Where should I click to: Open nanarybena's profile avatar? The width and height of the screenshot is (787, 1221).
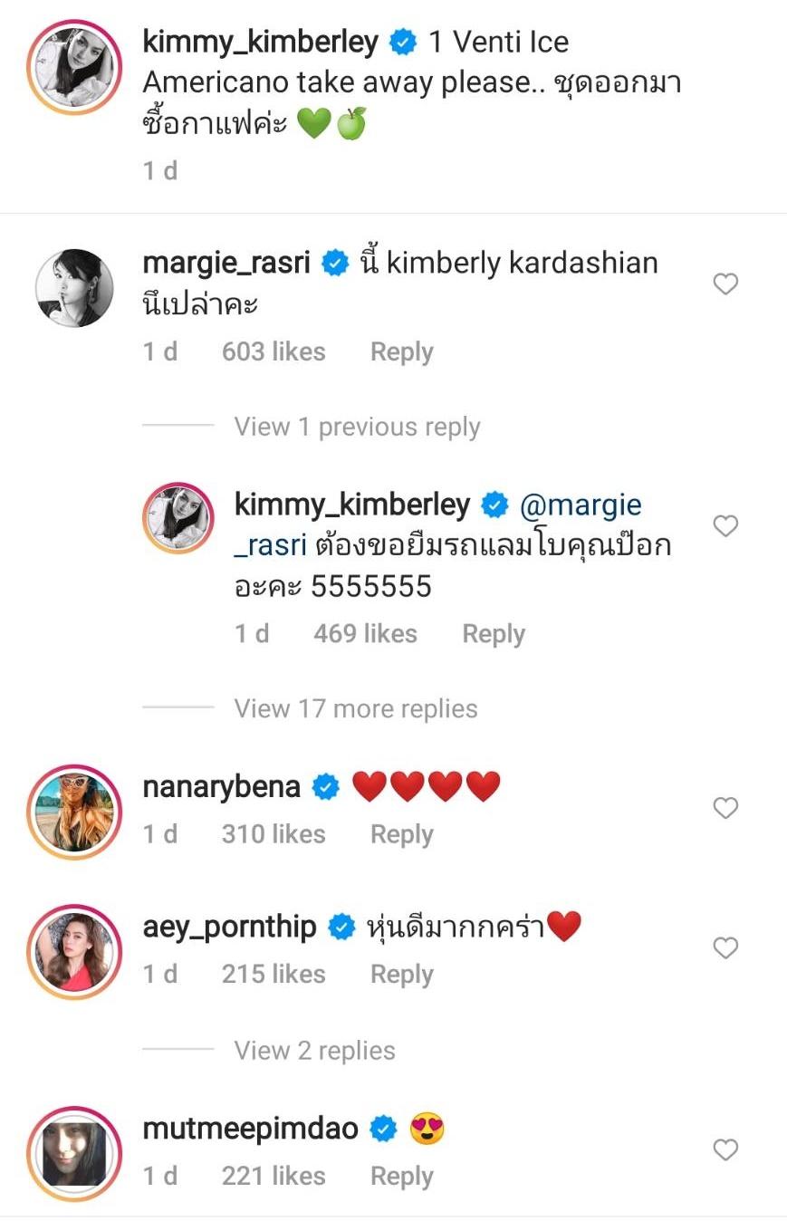(x=74, y=811)
